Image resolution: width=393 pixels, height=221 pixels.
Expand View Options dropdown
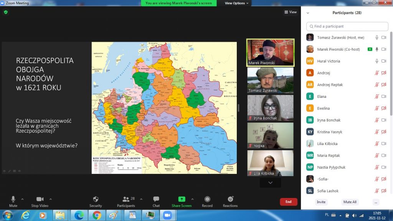(236, 3)
